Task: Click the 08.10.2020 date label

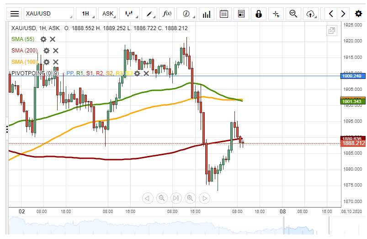Action: coord(351,212)
